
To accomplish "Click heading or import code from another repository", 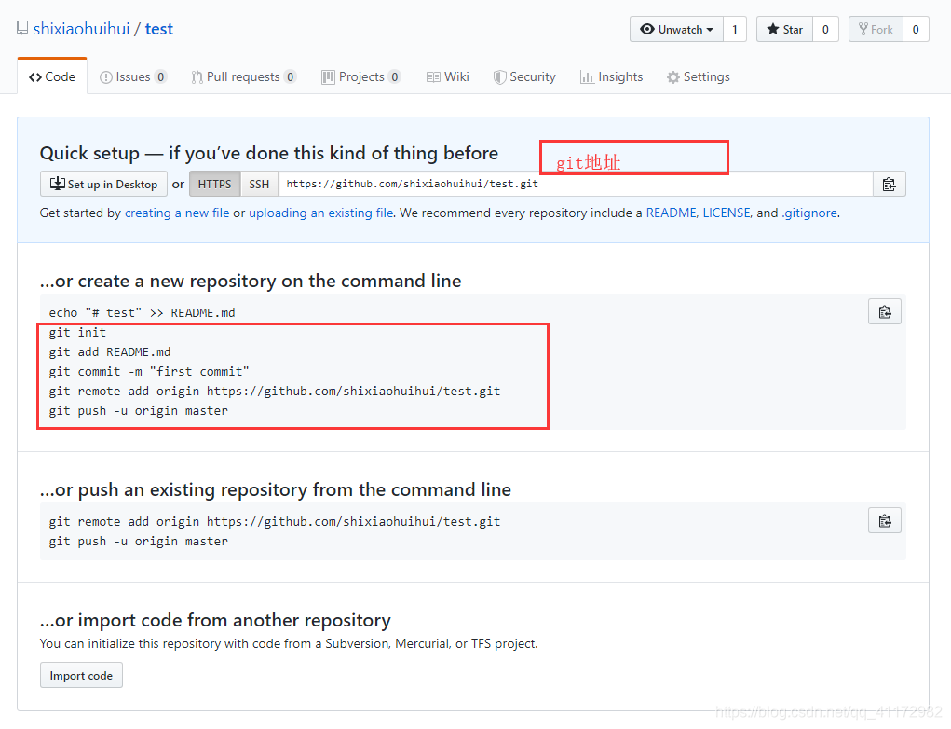I will (x=215, y=620).
